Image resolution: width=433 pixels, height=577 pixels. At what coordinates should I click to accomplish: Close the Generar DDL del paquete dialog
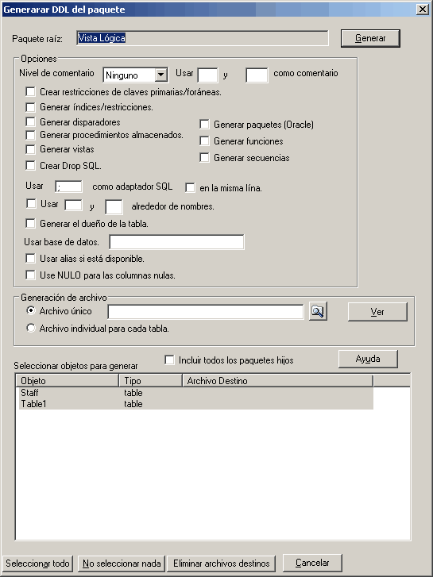click(x=423, y=10)
